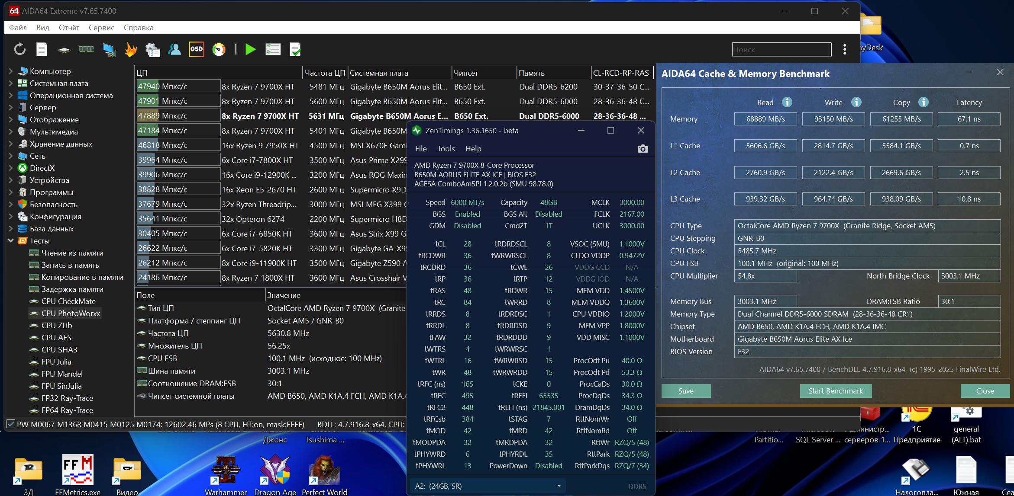Open the Tools menu in ZenTimings
Image resolution: width=1014 pixels, height=496 pixels.
pos(446,149)
